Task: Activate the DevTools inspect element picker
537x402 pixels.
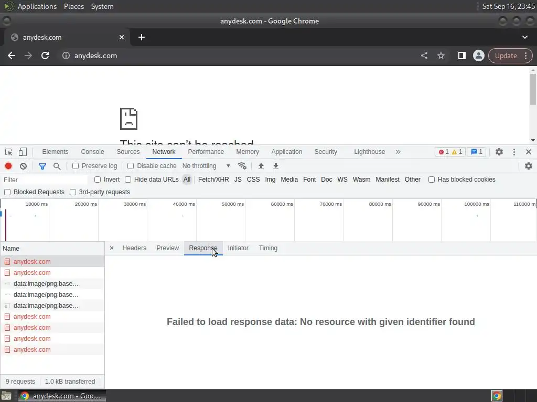Action: (8, 152)
